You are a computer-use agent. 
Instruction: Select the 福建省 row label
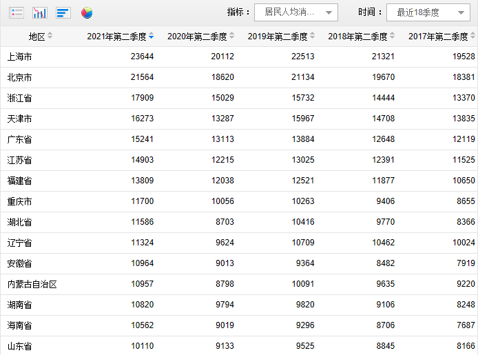(19, 181)
